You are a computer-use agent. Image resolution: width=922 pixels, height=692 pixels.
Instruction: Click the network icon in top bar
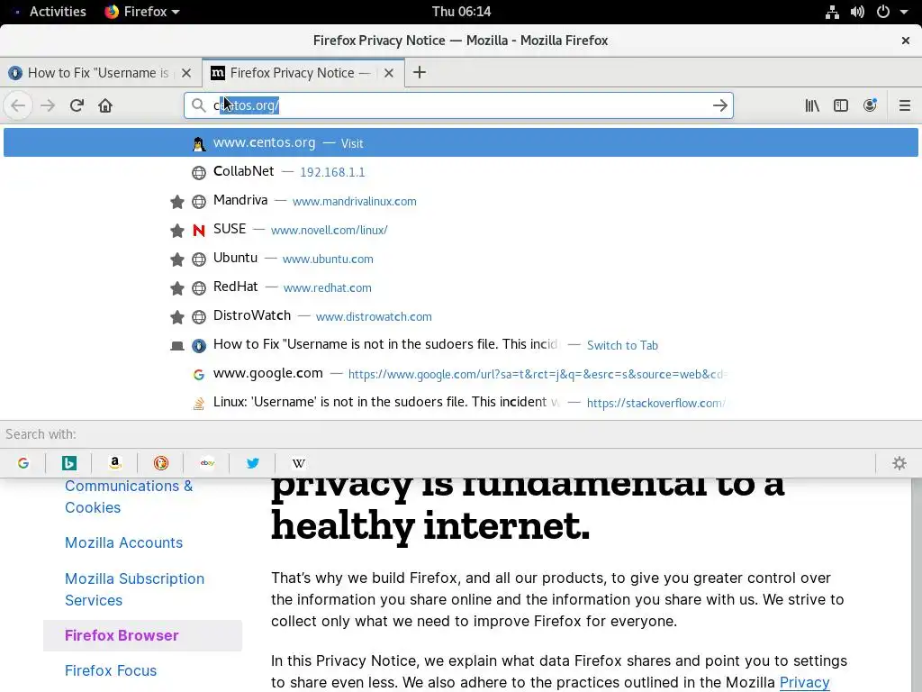(832, 12)
